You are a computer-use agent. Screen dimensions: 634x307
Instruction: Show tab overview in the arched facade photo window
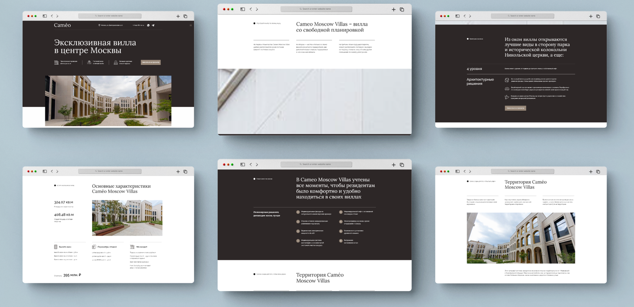click(x=598, y=172)
